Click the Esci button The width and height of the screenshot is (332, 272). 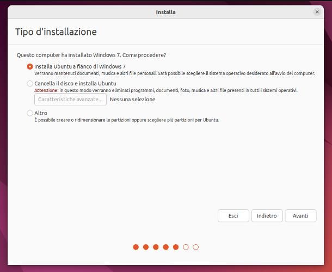233,215
